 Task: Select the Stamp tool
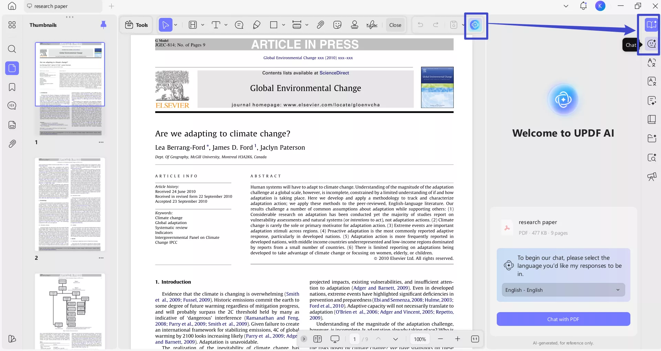[355, 25]
